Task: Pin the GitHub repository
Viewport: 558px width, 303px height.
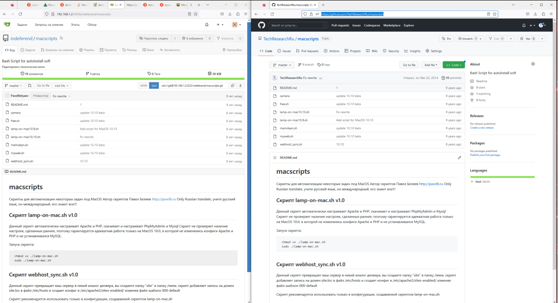Action: tap(446, 39)
